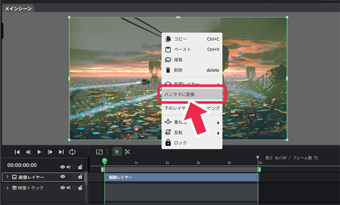Click the video camera icon of 映像トラック
340x205 pixels.
click(x=14, y=188)
